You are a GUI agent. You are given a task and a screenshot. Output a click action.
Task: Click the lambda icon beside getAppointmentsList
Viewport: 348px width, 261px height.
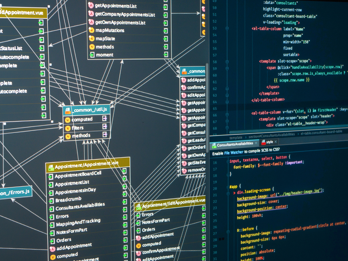tap(91, 5)
